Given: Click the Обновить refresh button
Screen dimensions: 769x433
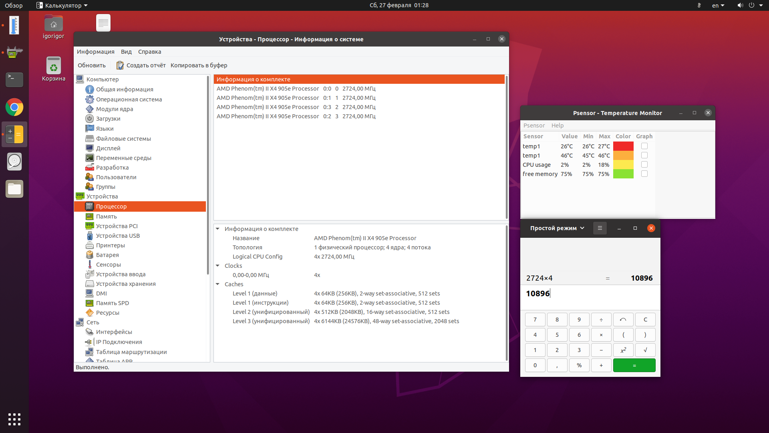Looking at the screenshot, I should point(92,65).
